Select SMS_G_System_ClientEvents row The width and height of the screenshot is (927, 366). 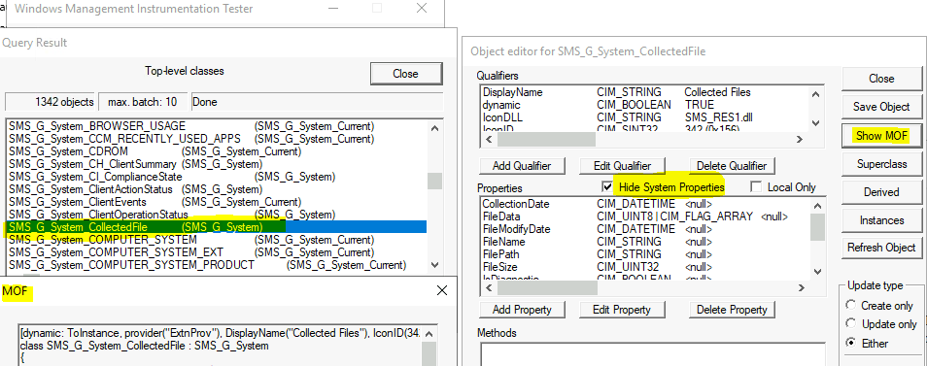tap(217, 202)
